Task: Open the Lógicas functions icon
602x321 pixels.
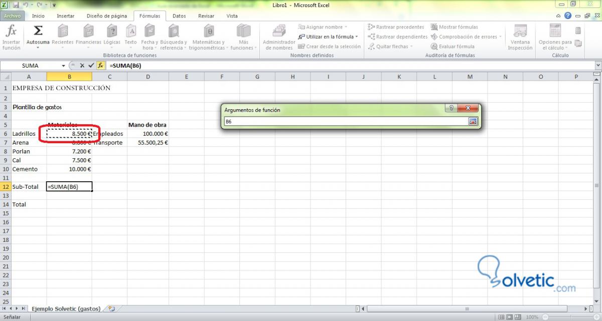Action: (112, 31)
